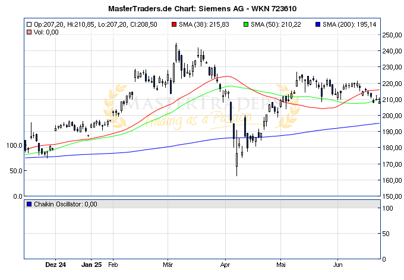This screenshot has height=280, width=404.
Task: Click the highest March candlestick near 244
Action: pyautogui.click(x=176, y=53)
